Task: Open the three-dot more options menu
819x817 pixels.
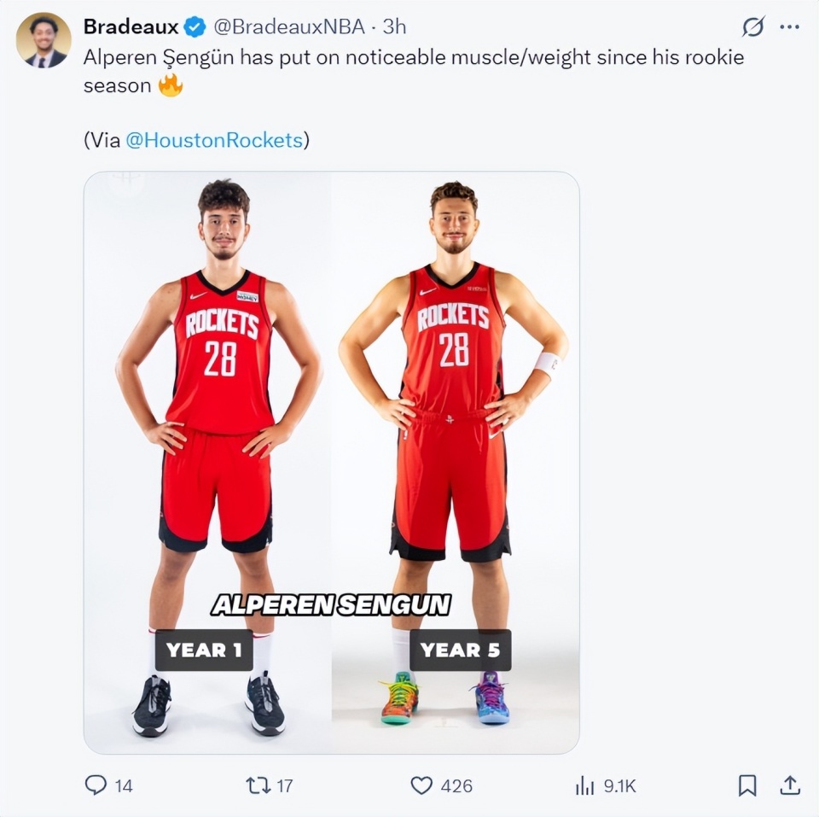Action: pyautogui.click(x=790, y=27)
